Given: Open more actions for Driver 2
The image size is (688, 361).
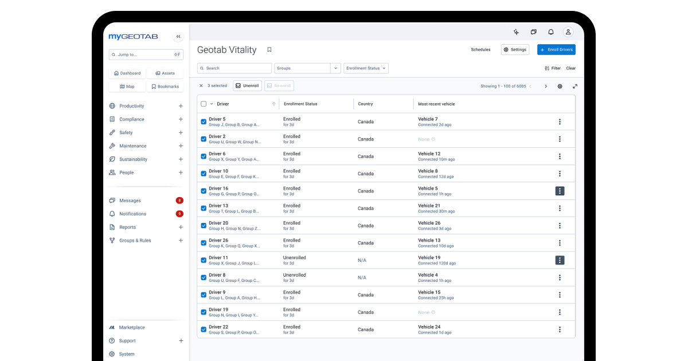Looking at the screenshot, I should click(x=560, y=139).
